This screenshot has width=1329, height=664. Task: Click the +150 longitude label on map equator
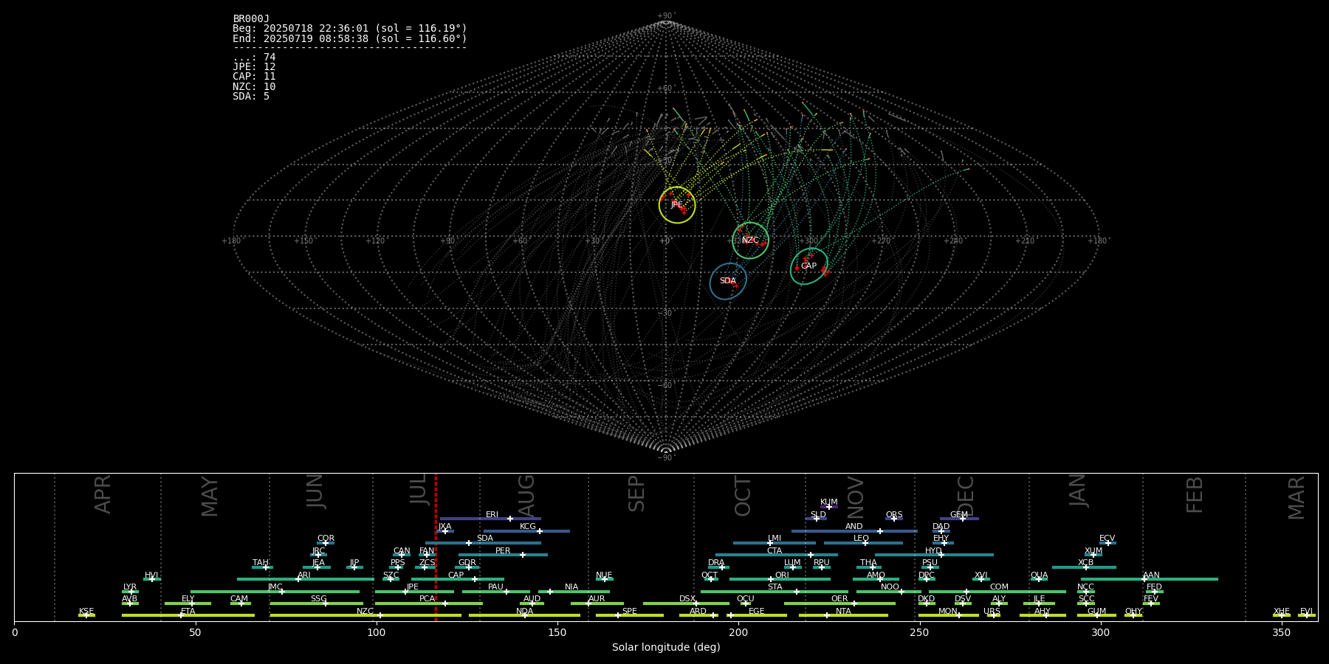[303, 241]
